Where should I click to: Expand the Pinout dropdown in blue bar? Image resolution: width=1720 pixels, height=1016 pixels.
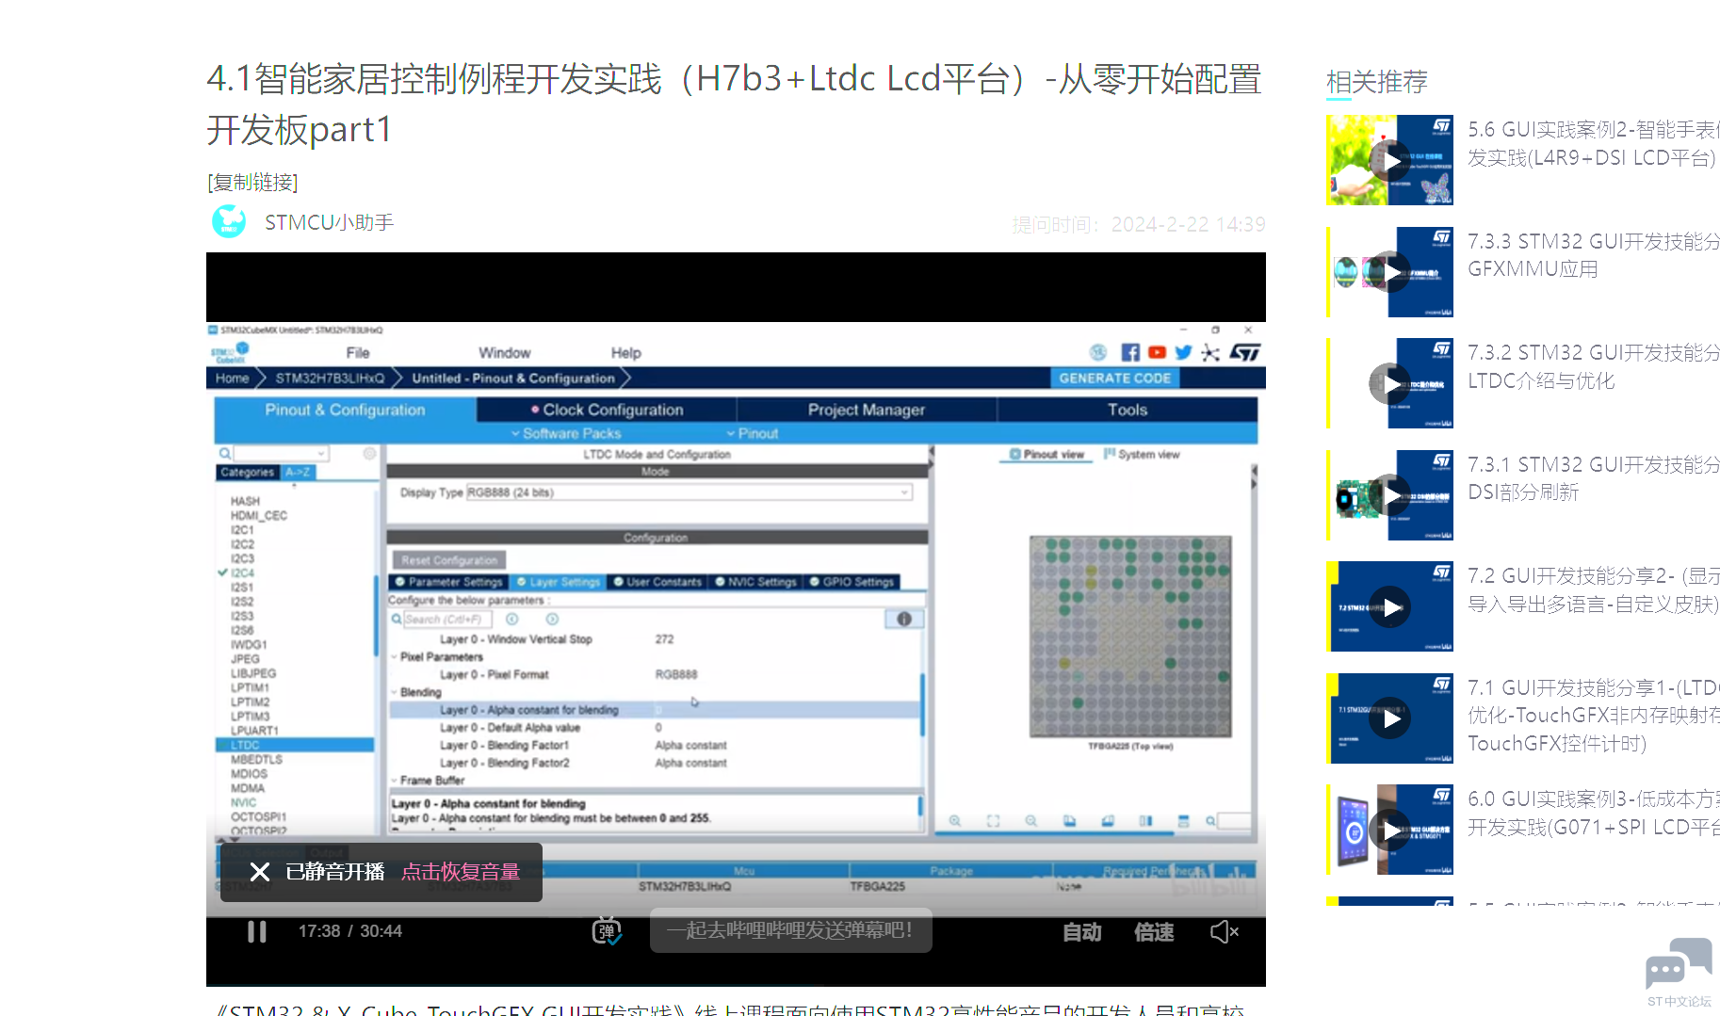click(x=752, y=433)
